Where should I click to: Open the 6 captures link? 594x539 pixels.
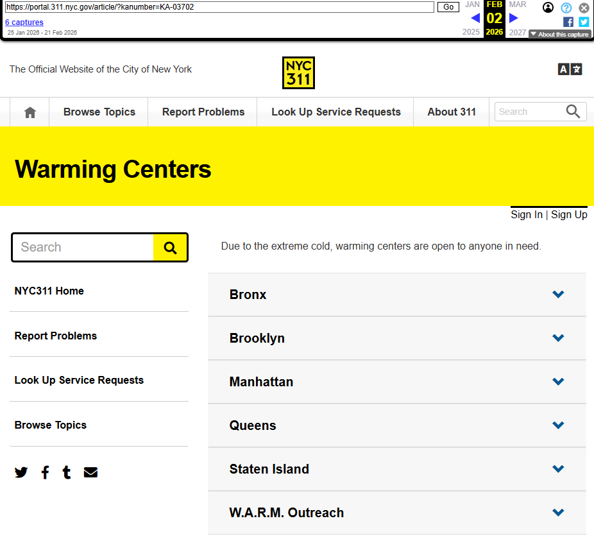[24, 22]
